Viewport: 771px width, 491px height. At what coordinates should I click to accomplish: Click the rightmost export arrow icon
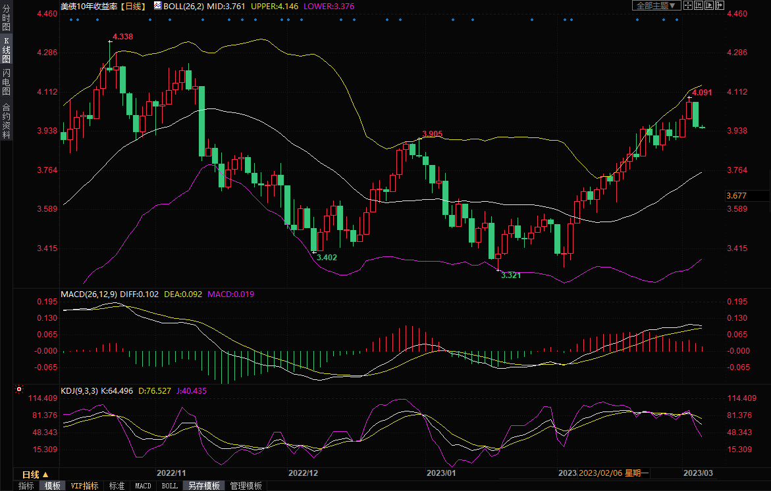(719, 5)
